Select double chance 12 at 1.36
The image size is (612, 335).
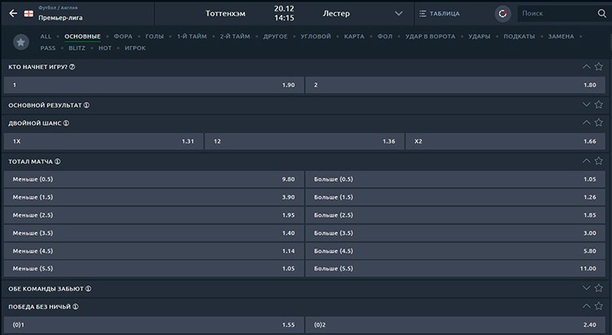304,141
